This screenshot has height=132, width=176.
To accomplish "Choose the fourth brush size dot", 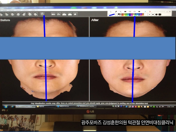I will click(156, 15).
